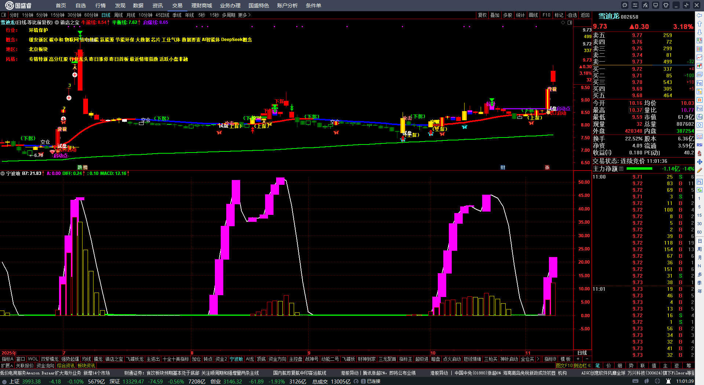Click the 返回 back button

point(585,15)
